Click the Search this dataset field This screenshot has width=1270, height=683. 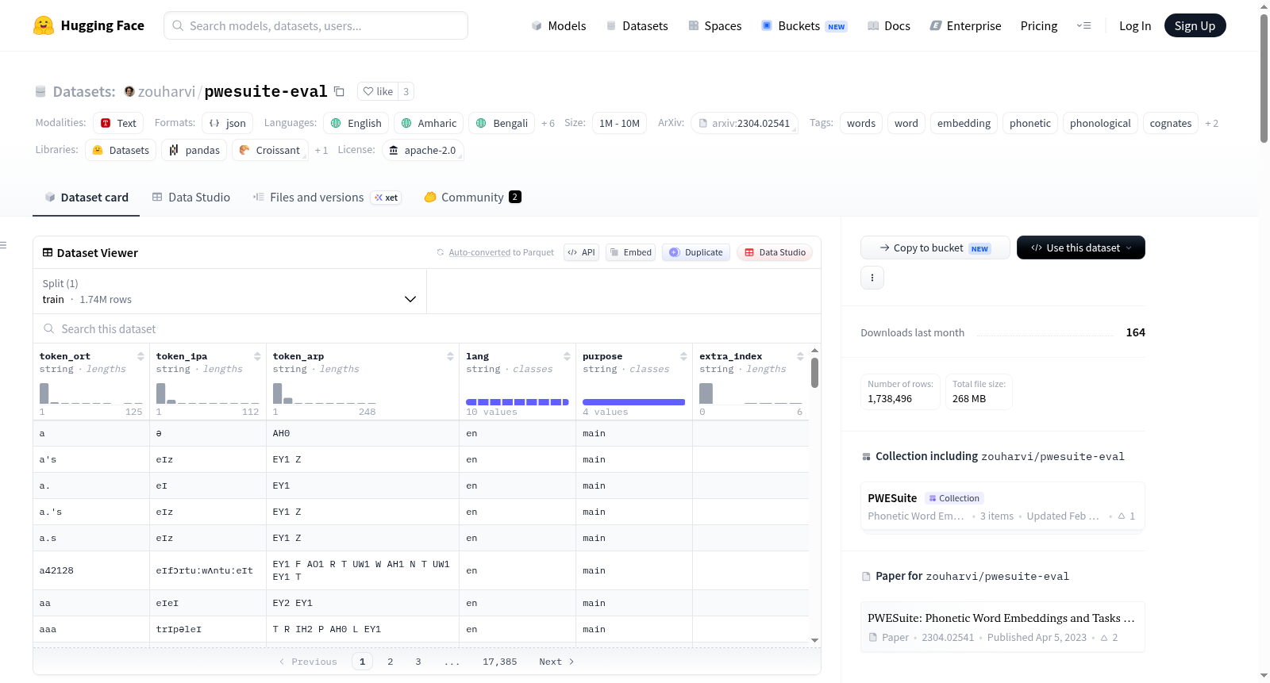pos(427,328)
